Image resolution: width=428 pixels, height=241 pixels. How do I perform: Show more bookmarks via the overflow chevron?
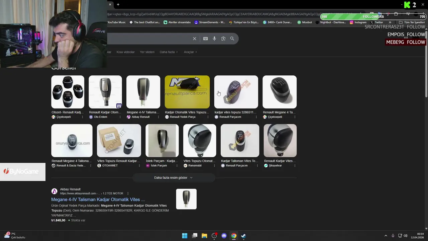click(x=390, y=22)
